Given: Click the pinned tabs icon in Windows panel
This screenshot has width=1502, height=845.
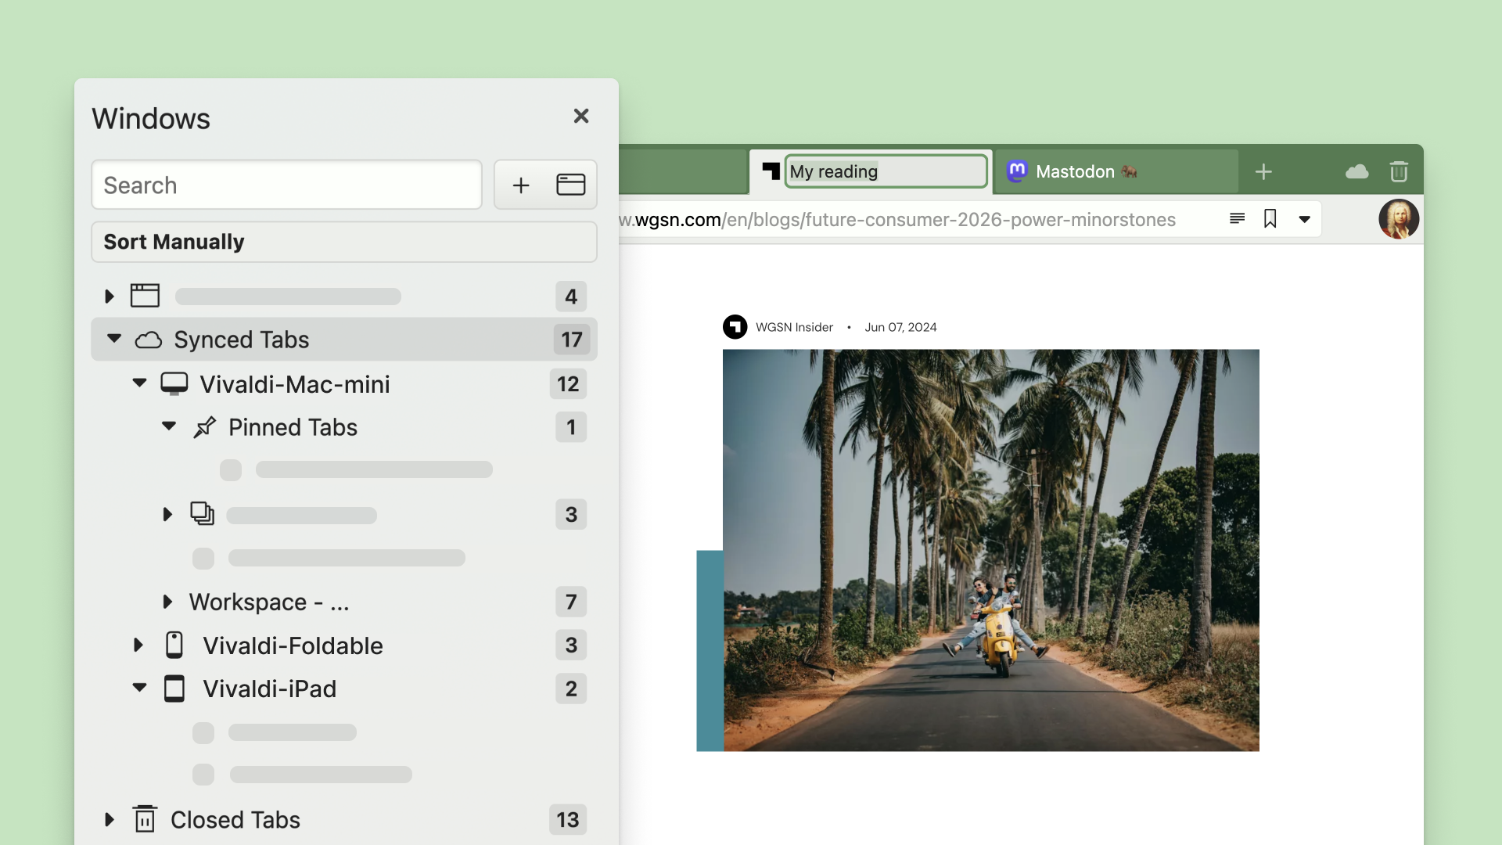Looking at the screenshot, I should click(203, 427).
